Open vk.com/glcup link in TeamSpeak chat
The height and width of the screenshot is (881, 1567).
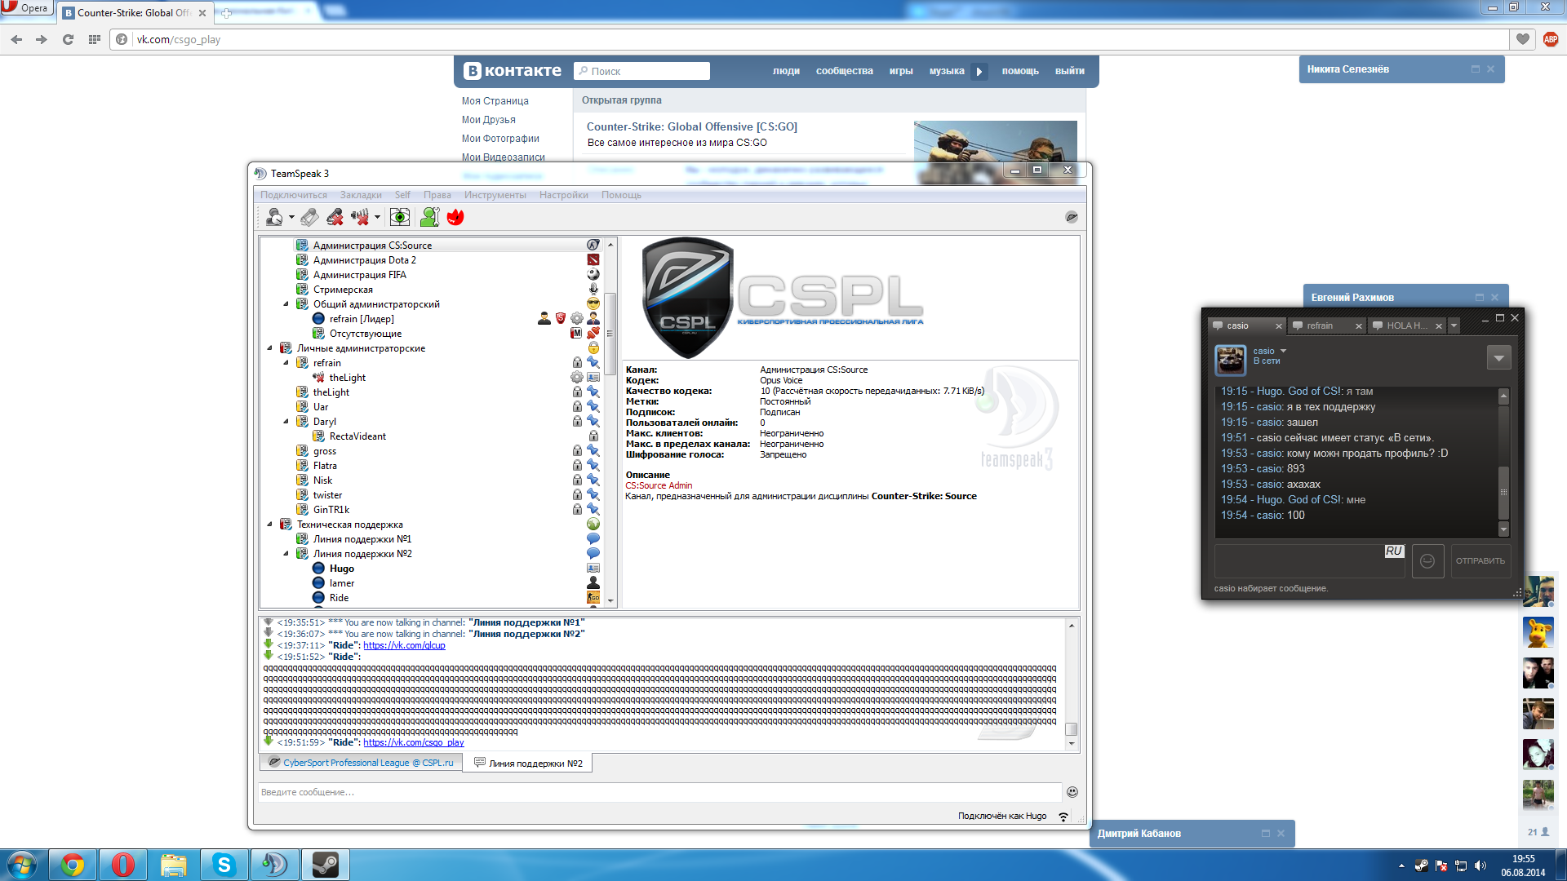[404, 645]
